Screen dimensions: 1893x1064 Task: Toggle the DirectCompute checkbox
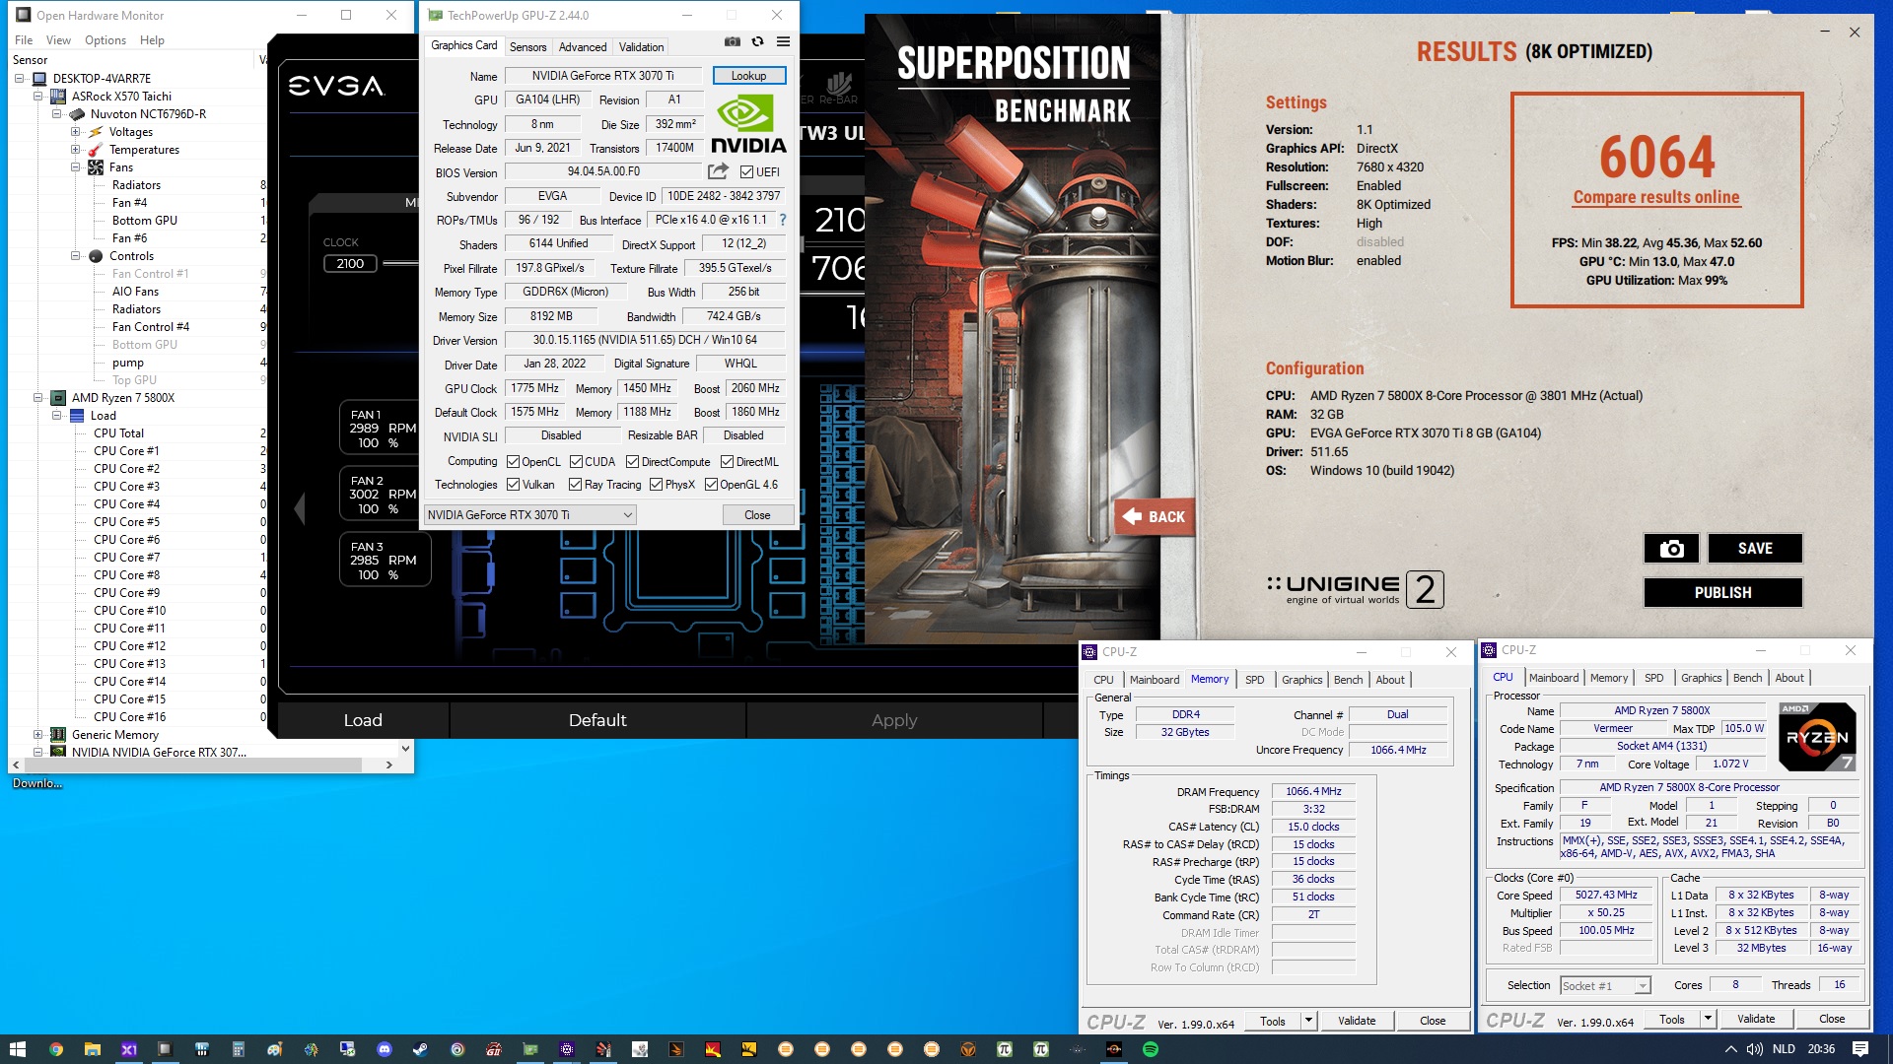point(632,462)
